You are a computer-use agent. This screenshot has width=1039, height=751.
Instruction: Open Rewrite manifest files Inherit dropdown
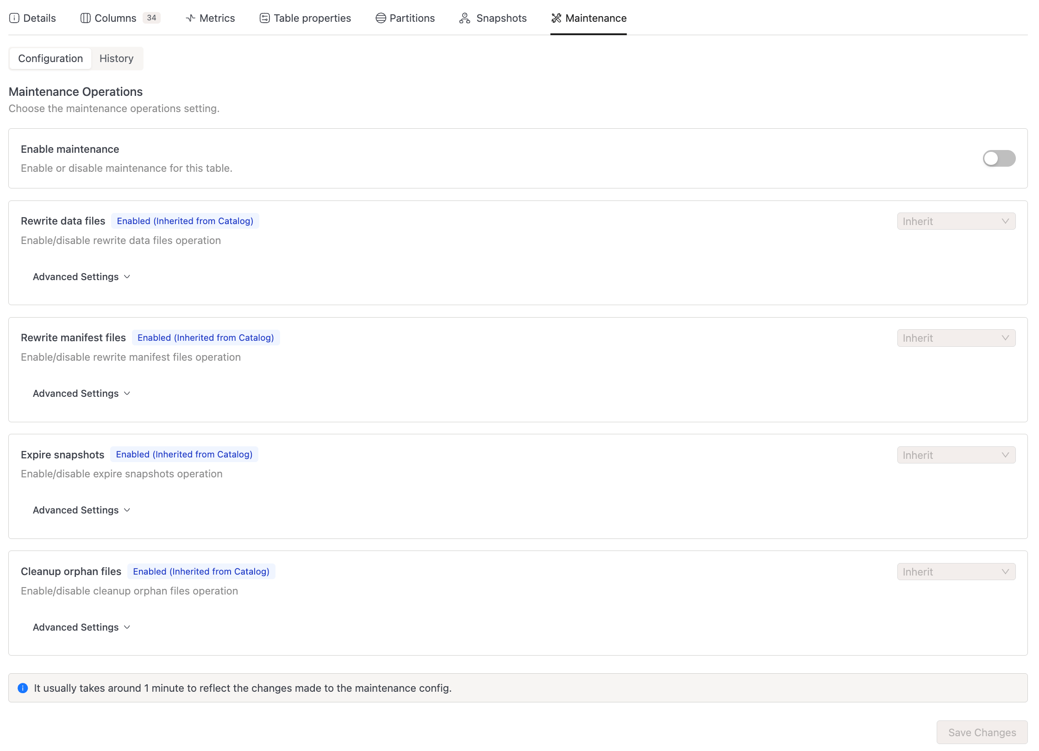956,338
